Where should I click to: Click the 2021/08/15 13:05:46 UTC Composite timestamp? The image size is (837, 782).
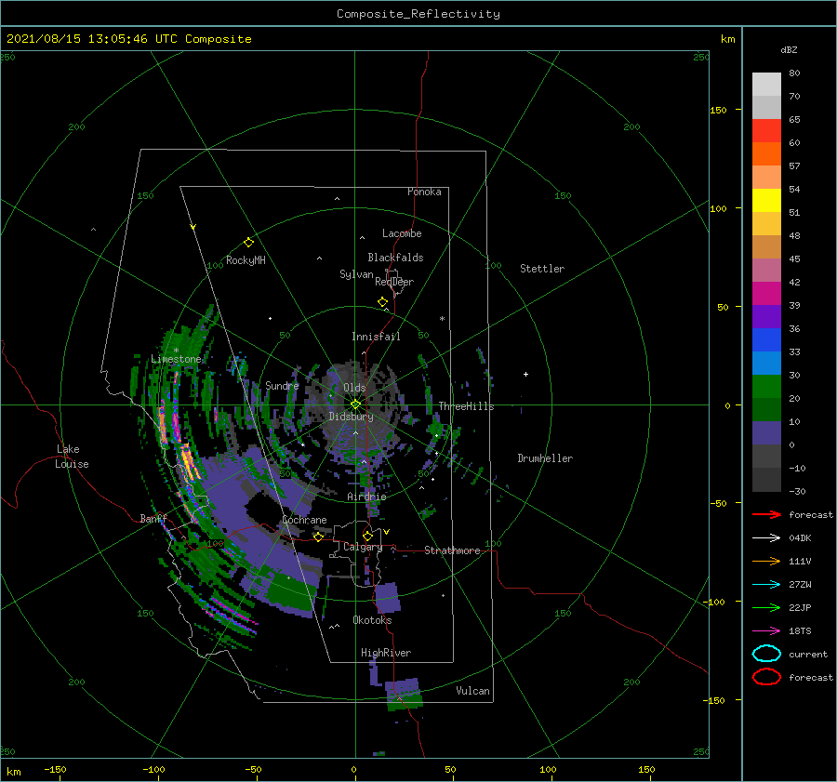coord(128,39)
